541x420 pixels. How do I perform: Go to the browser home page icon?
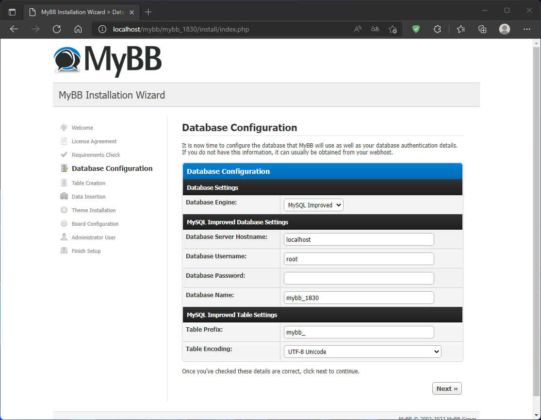click(78, 29)
